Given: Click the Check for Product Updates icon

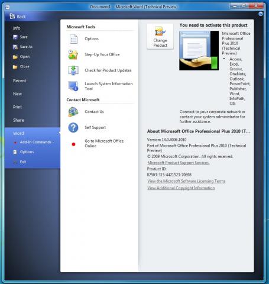Looking at the screenshot, I should point(73,70).
